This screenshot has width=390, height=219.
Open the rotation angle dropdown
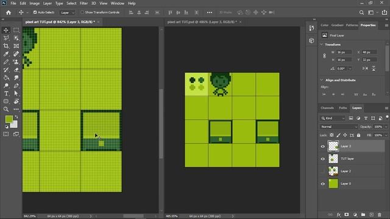tap(350, 69)
